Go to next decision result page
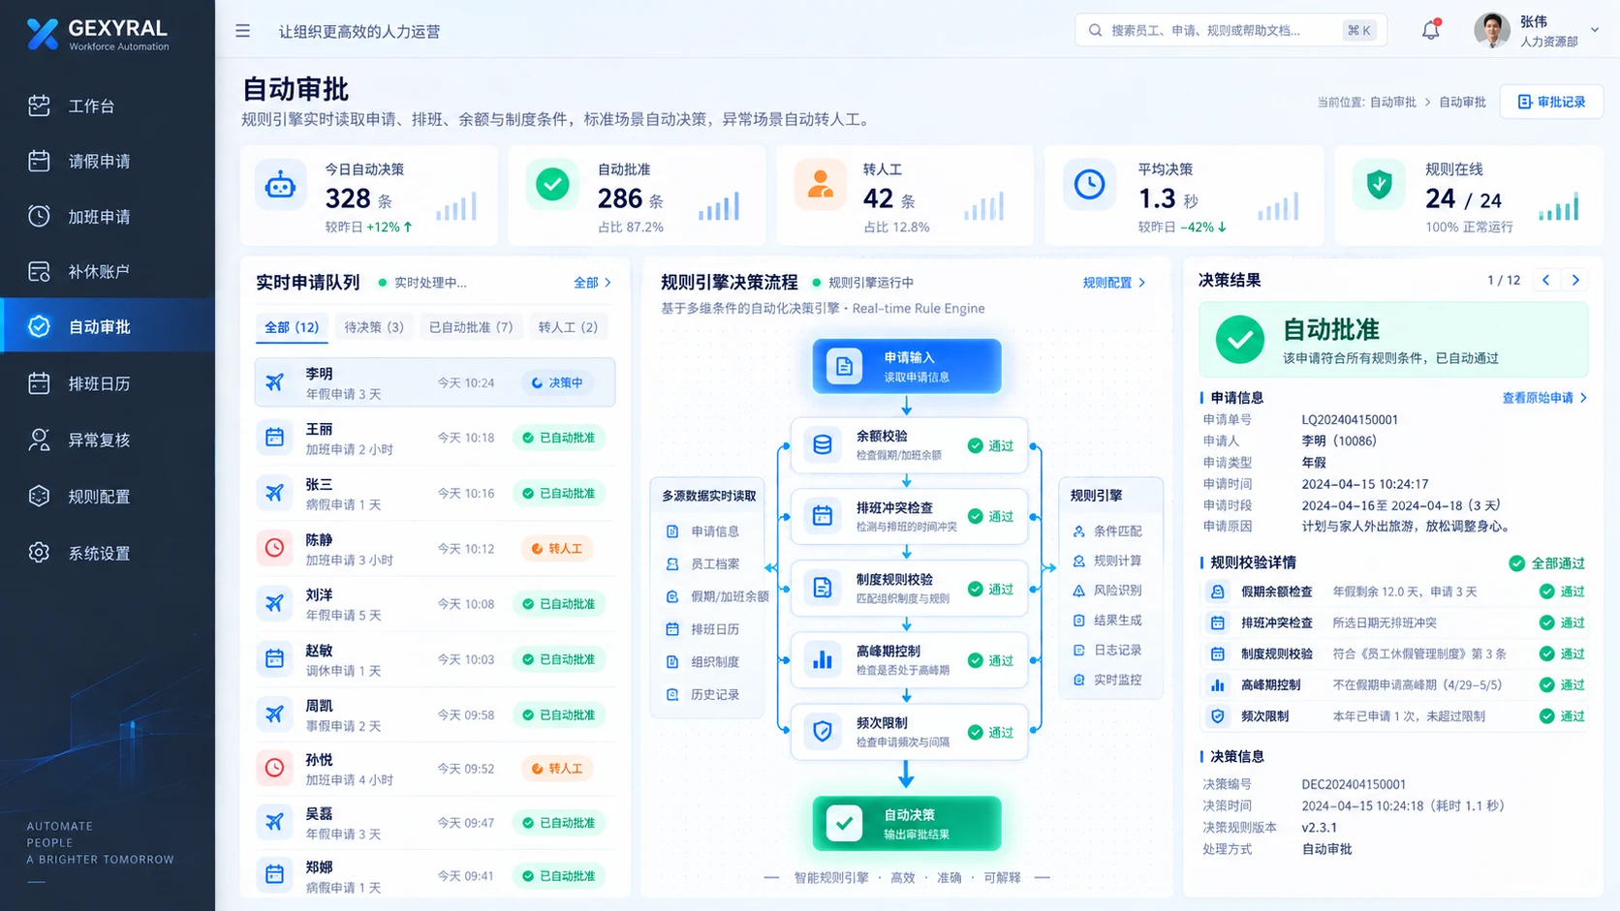 point(1575,280)
